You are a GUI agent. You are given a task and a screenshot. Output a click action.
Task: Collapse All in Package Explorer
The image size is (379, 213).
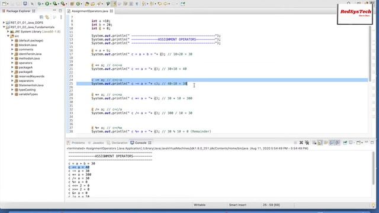coord(41,17)
